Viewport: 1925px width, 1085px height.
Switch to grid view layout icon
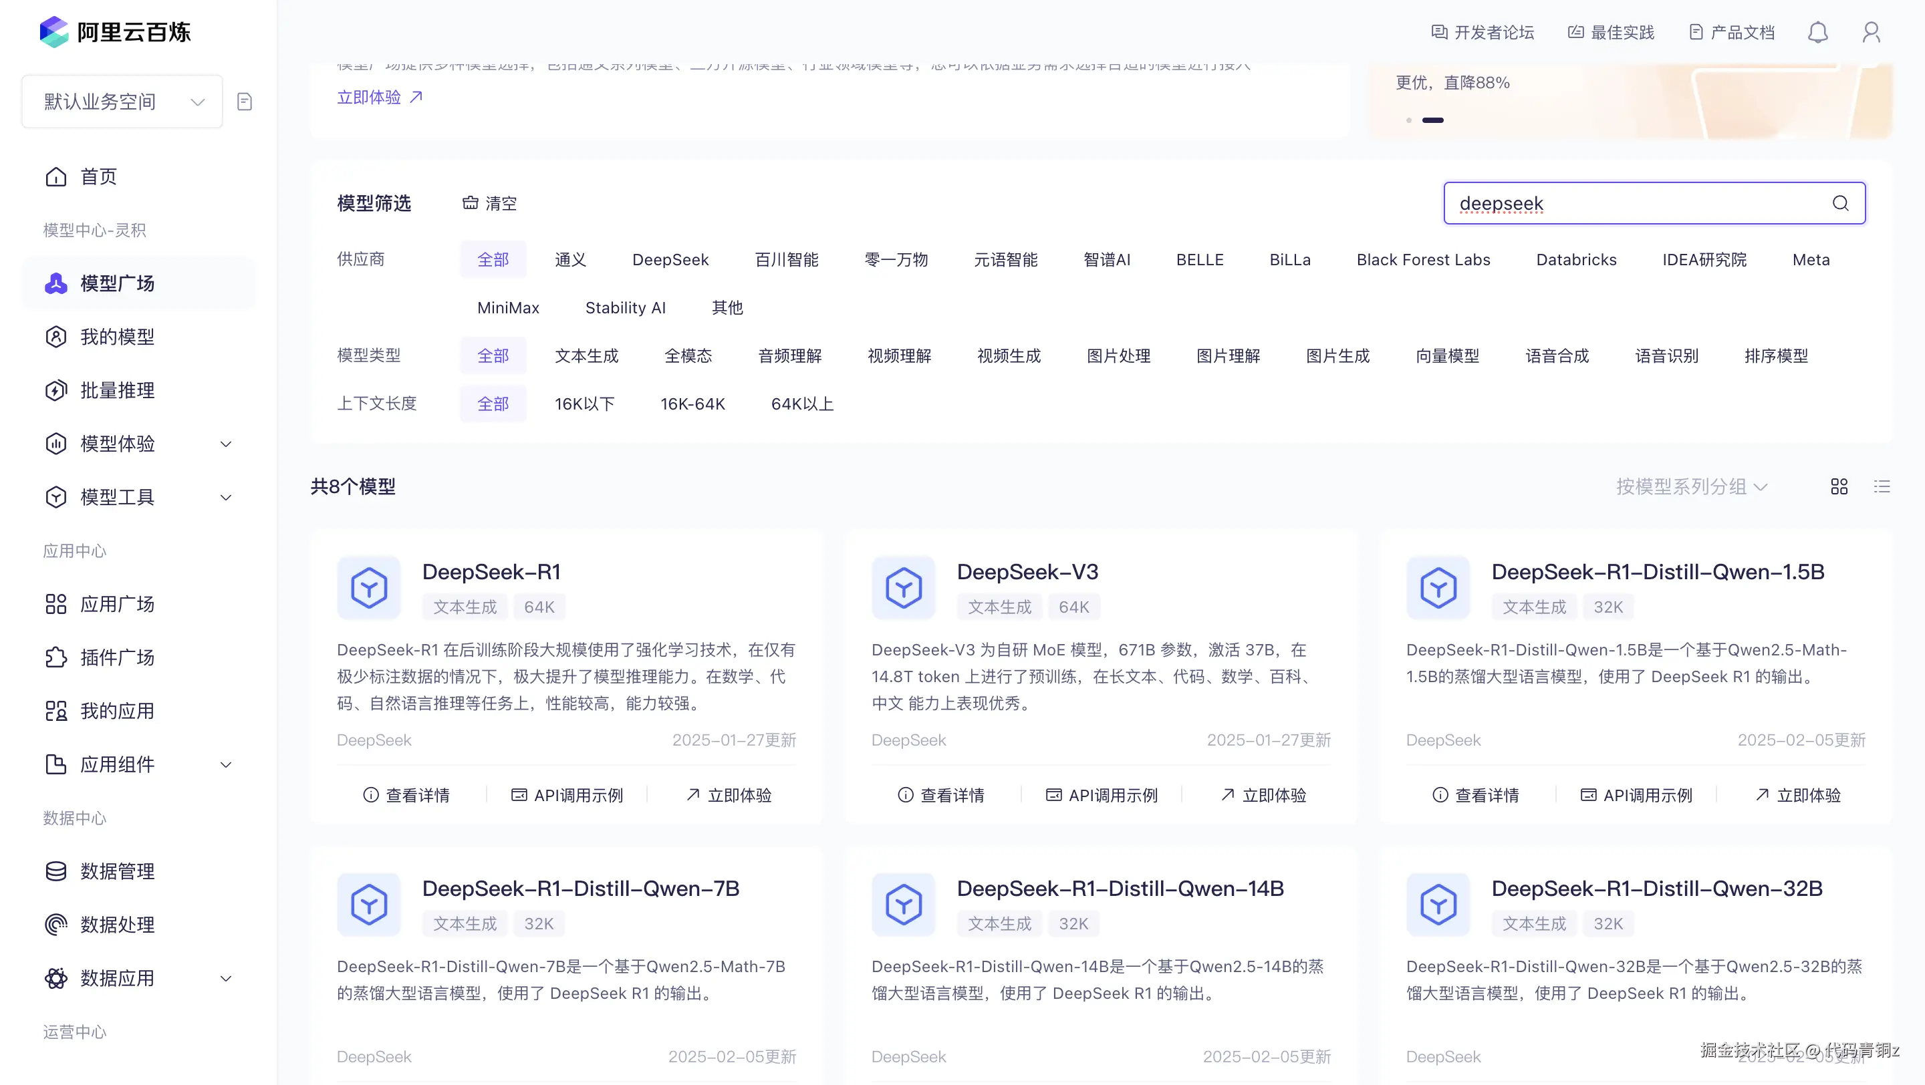tap(1839, 487)
